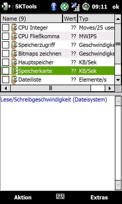Tap the ok button in title bar
122x204 pixels.
tap(116, 7)
